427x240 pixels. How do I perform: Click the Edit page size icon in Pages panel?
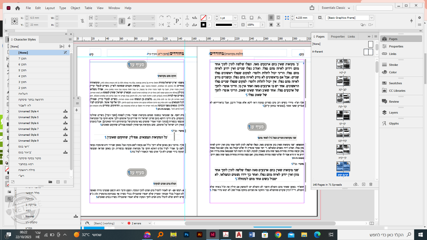(355, 184)
